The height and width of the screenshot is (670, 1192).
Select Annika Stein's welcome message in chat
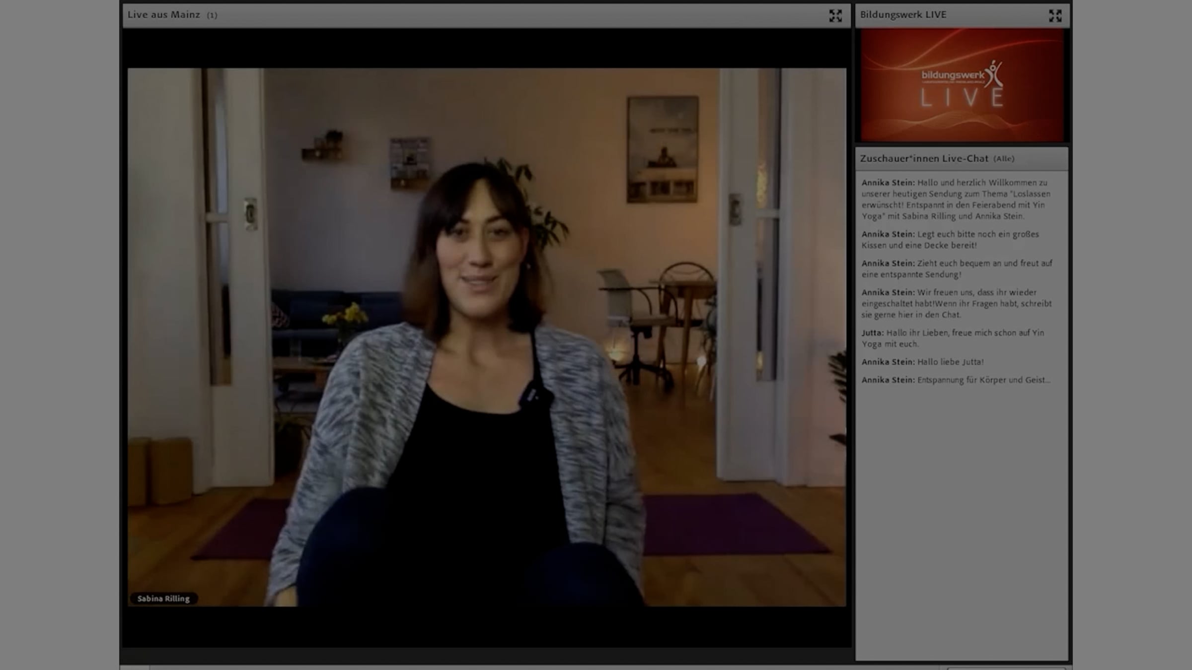(x=956, y=200)
